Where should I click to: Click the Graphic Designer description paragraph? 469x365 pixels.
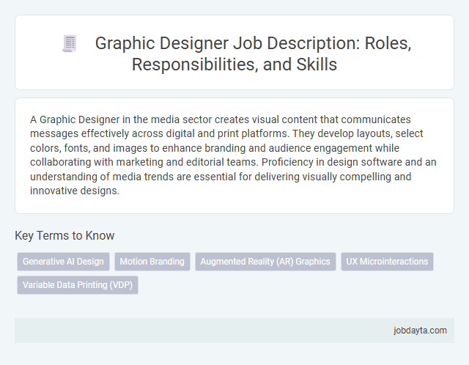point(233,155)
